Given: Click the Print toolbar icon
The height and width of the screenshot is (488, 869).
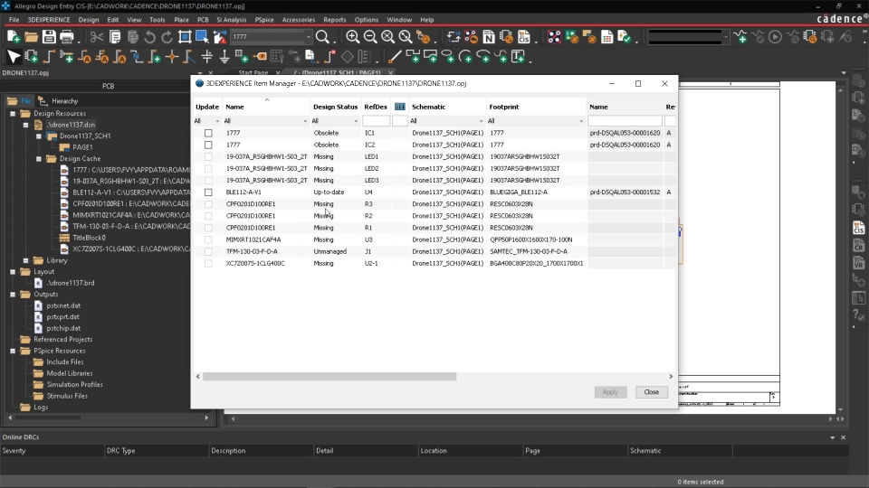Looking at the screenshot, I should click(66, 37).
